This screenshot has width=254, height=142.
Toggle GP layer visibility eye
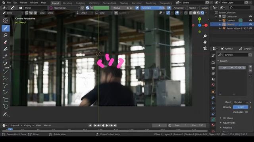[240, 67]
